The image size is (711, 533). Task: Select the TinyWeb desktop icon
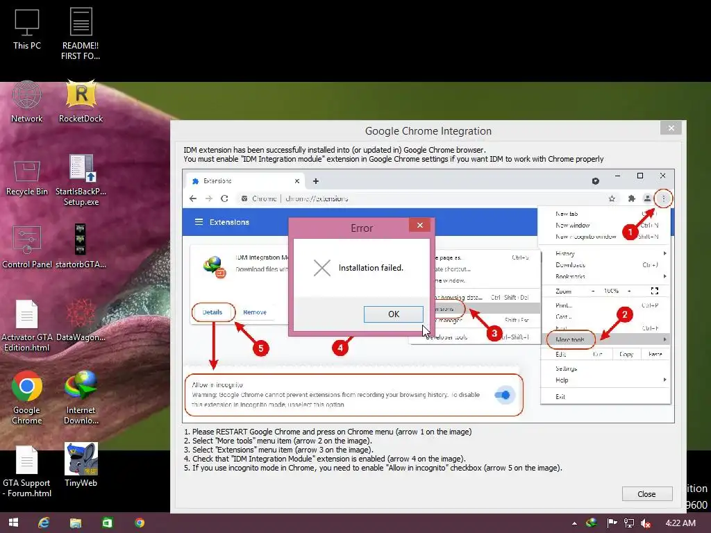click(x=81, y=465)
